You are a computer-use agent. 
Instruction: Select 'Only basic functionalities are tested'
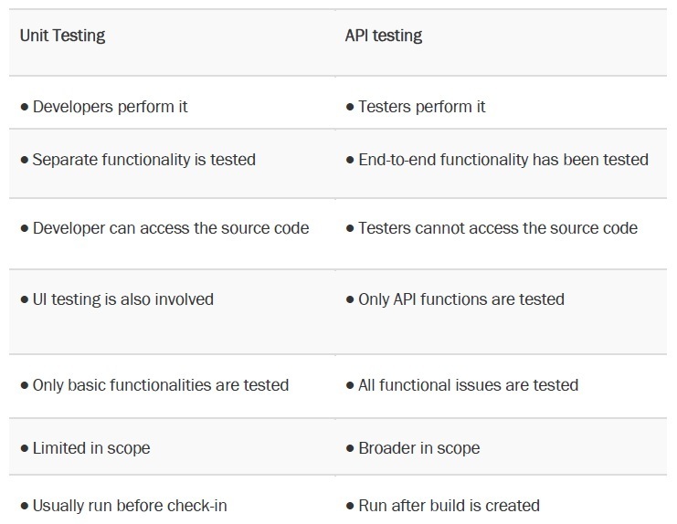coord(161,385)
